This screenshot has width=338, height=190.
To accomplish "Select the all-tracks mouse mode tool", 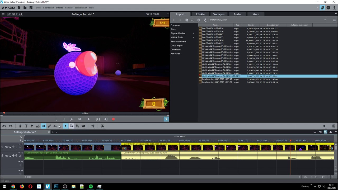I will tap(77, 126).
